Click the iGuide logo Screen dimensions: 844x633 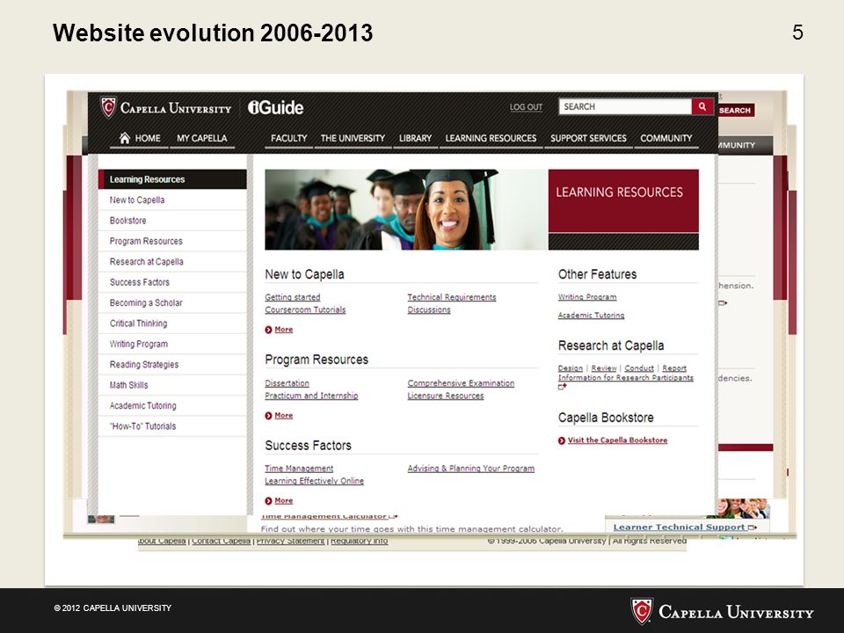pos(275,107)
